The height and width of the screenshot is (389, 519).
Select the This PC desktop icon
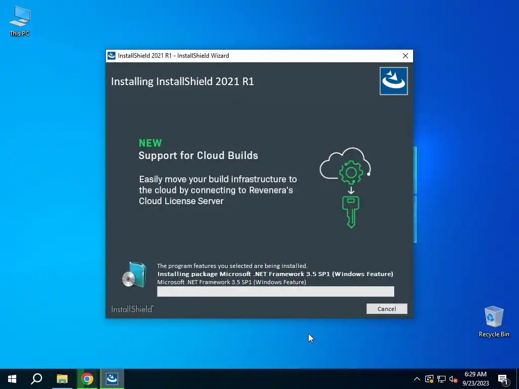[20, 21]
